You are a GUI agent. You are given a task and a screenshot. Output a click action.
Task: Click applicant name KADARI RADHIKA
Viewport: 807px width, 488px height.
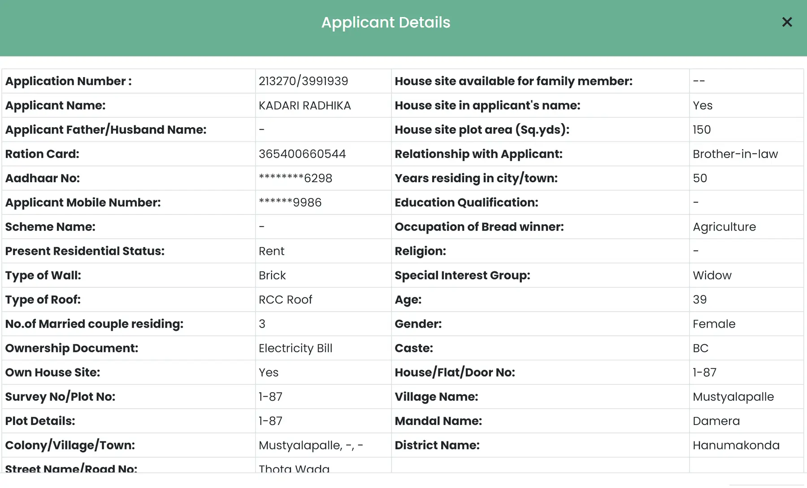304,105
